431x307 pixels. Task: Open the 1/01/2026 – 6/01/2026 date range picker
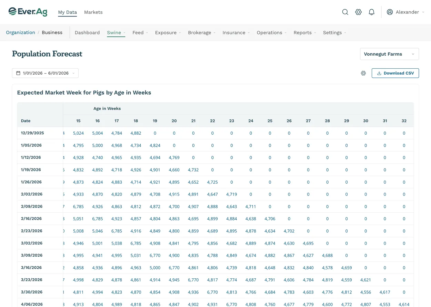45,73
